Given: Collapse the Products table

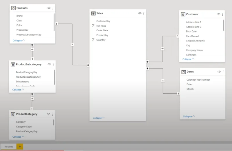Looking at the screenshot, I should (x=19, y=41).
